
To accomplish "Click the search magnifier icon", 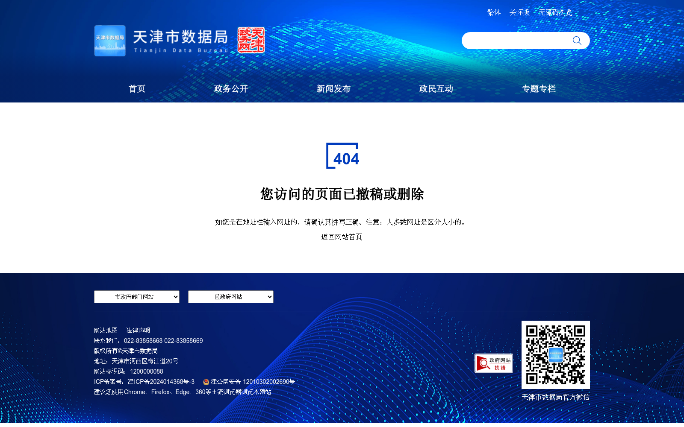I will (577, 41).
